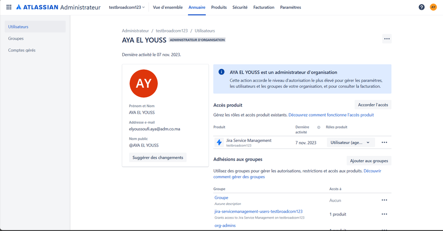Image resolution: width=443 pixels, height=231 pixels.
Task: Click the ADMINISTRATEUR D'ORGANISATION badge
Action: coord(197,40)
